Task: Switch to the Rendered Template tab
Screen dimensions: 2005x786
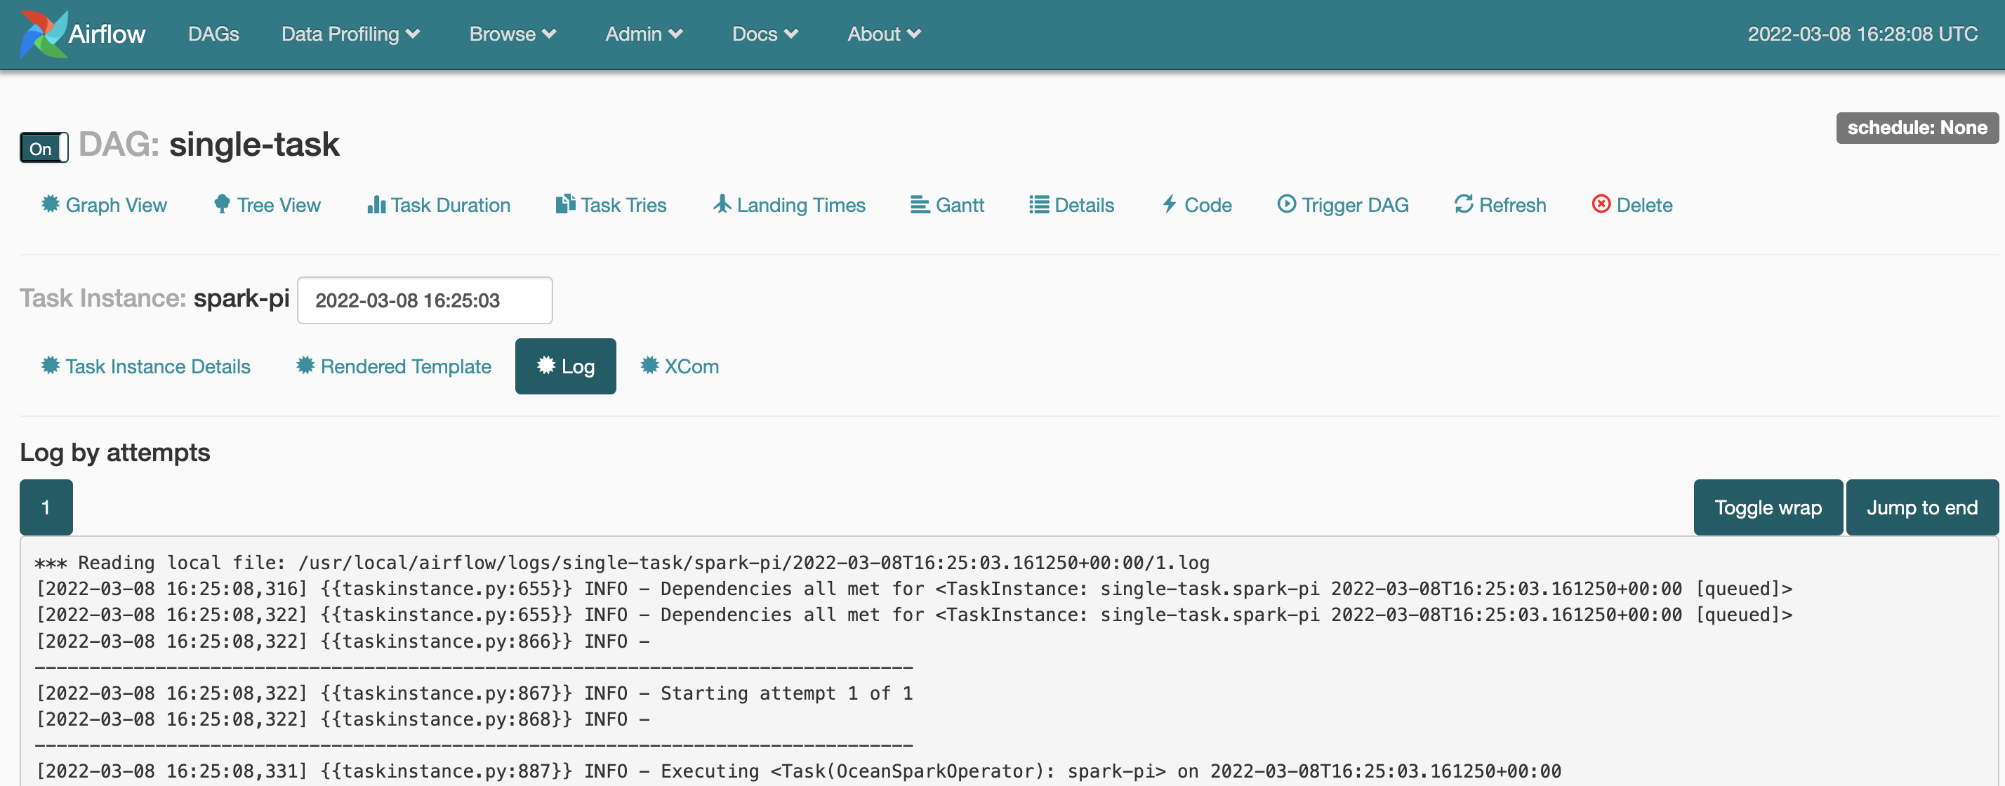Action: [394, 366]
